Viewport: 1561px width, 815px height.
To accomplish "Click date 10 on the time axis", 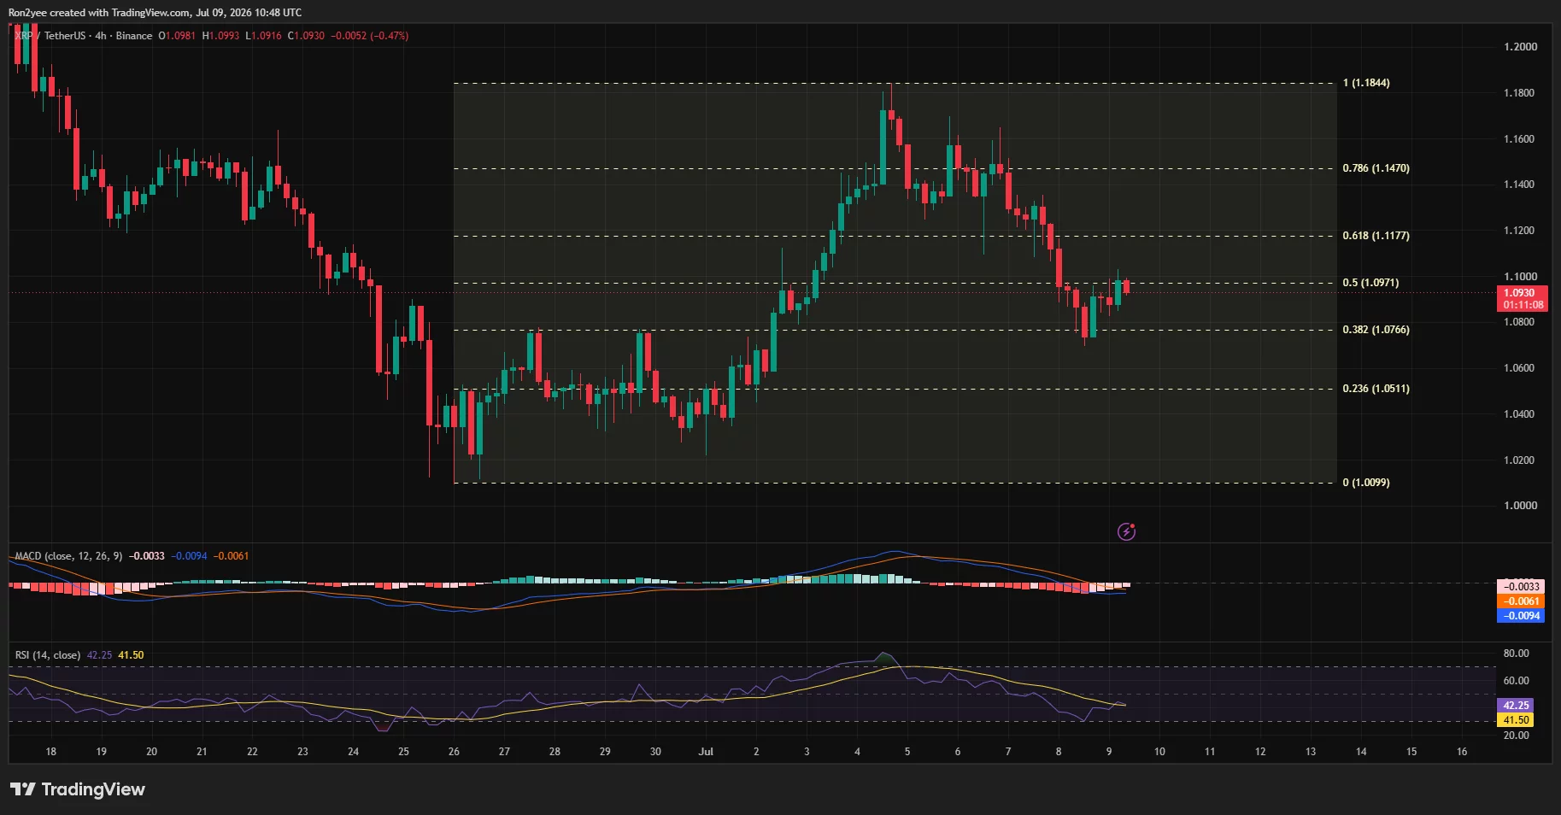I will 1159,752.
